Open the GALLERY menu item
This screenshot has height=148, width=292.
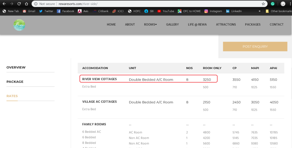(x=172, y=25)
